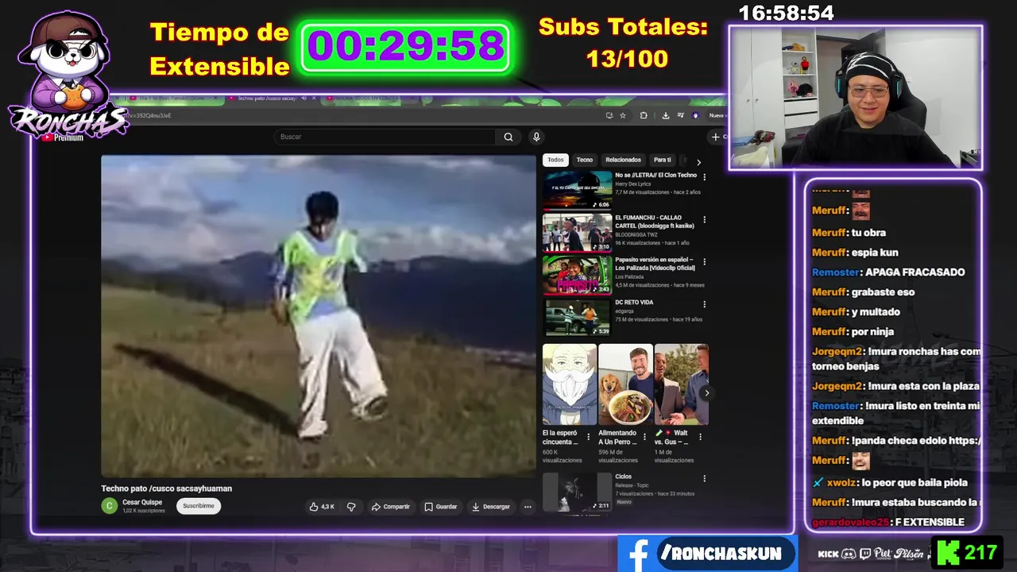Click the Compartir button
The image size is (1017, 572).
click(390, 506)
